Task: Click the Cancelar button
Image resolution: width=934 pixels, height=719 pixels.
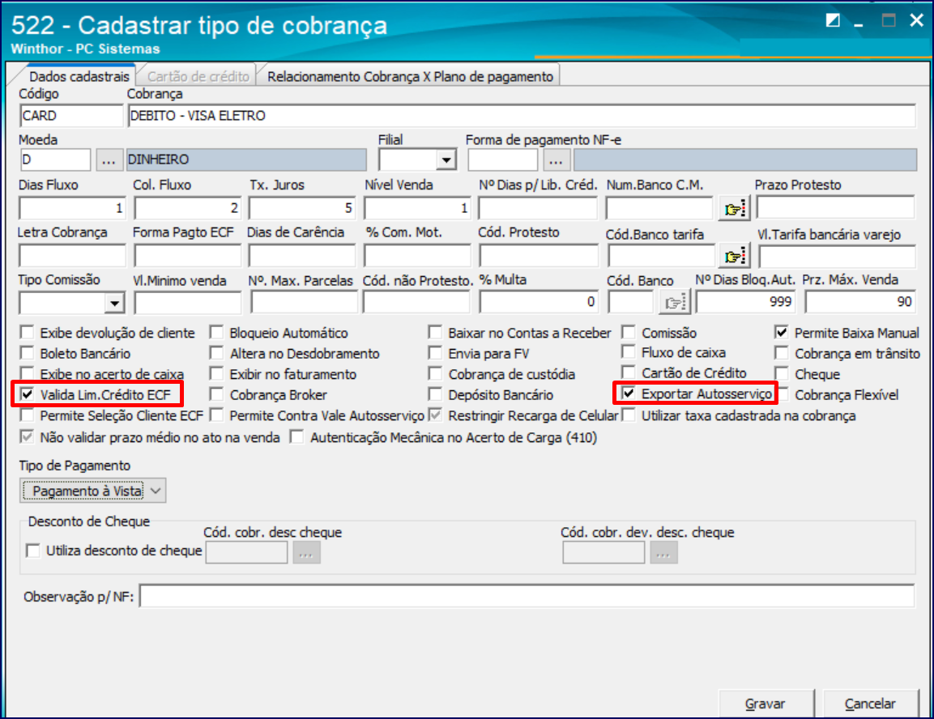Action: pos(870,704)
